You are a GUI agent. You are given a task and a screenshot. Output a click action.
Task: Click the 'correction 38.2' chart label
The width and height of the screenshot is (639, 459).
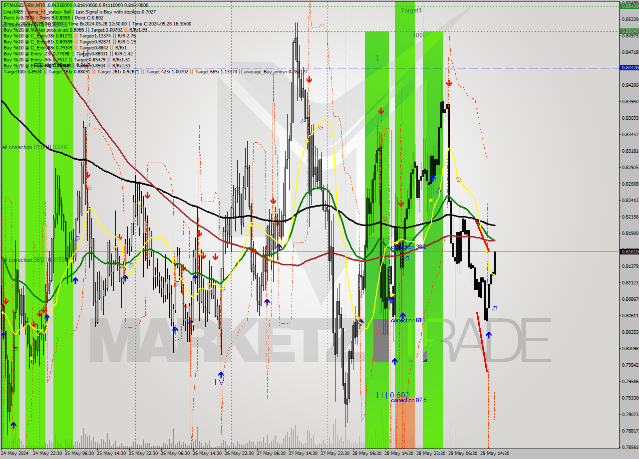click(x=408, y=247)
